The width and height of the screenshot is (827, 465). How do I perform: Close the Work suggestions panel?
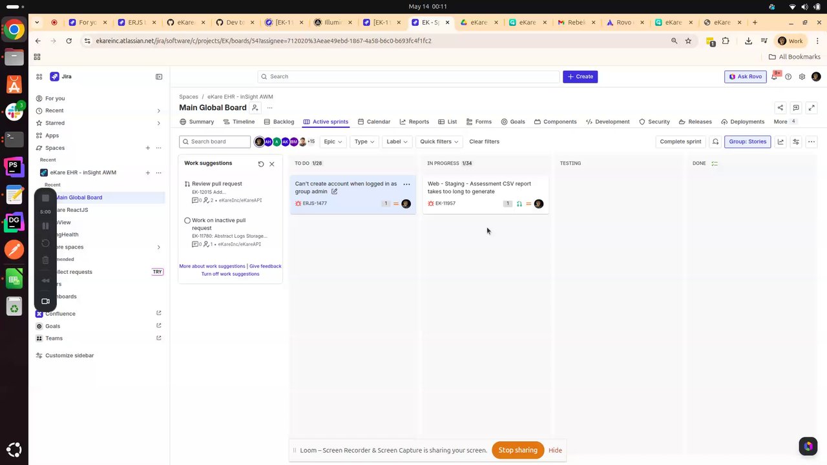point(272,164)
